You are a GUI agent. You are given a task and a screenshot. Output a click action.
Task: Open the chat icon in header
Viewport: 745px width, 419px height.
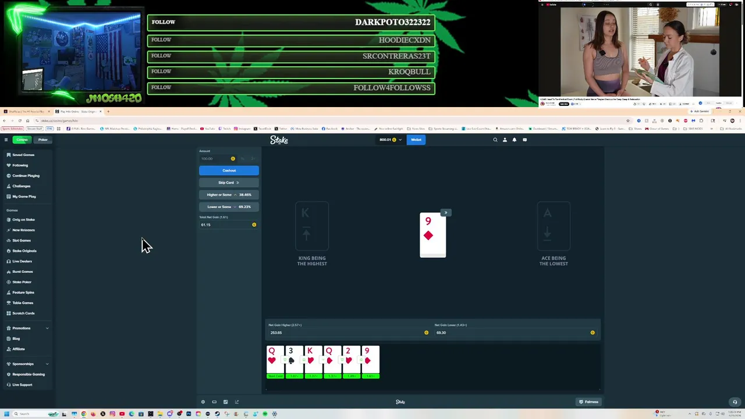[524, 140]
